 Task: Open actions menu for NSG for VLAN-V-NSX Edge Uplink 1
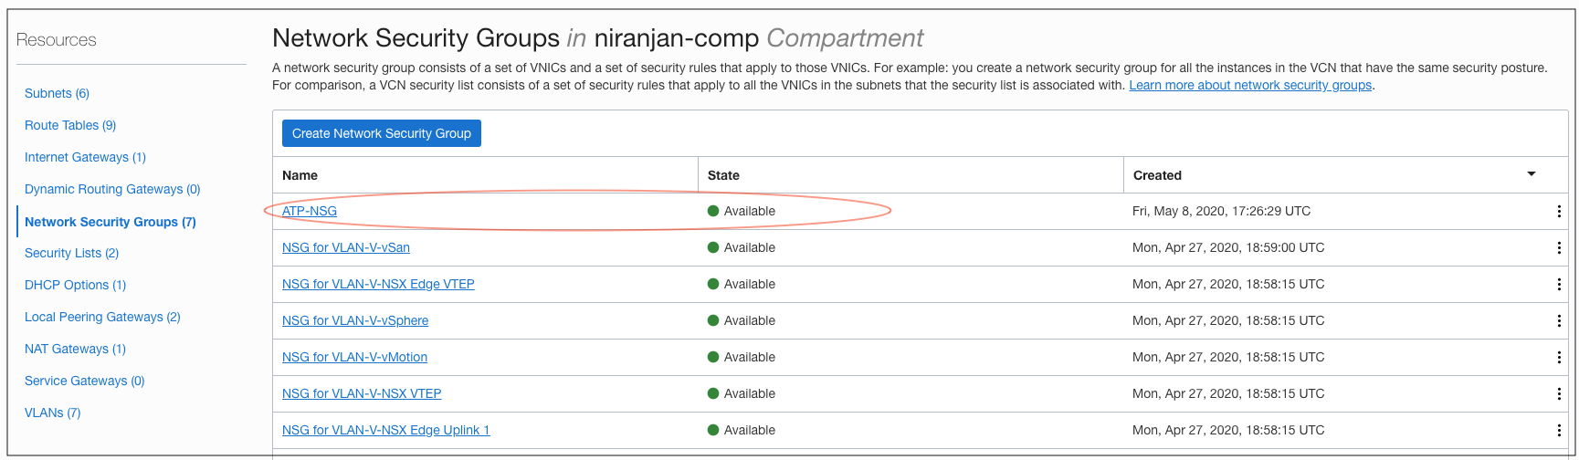click(1558, 430)
